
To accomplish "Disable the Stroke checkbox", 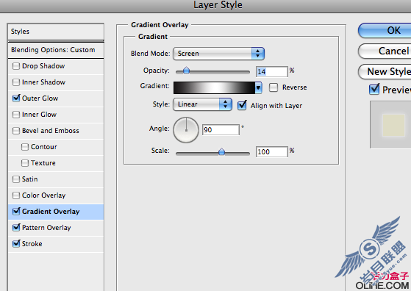I will coord(16,244).
